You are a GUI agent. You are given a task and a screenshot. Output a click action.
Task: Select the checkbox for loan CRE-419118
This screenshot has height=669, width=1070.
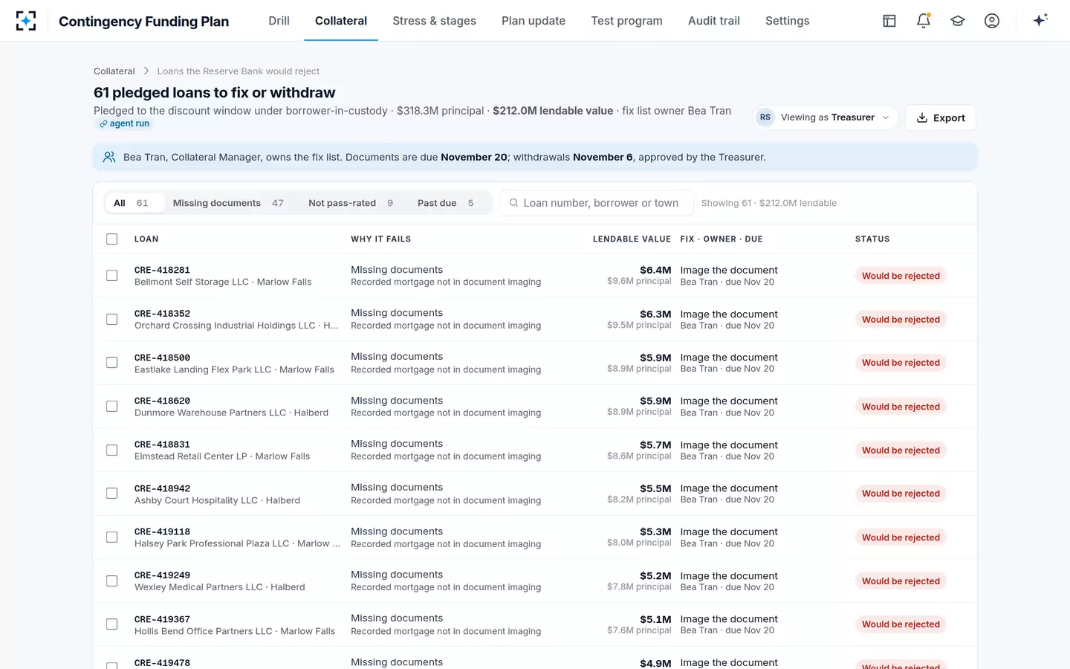click(111, 537)
